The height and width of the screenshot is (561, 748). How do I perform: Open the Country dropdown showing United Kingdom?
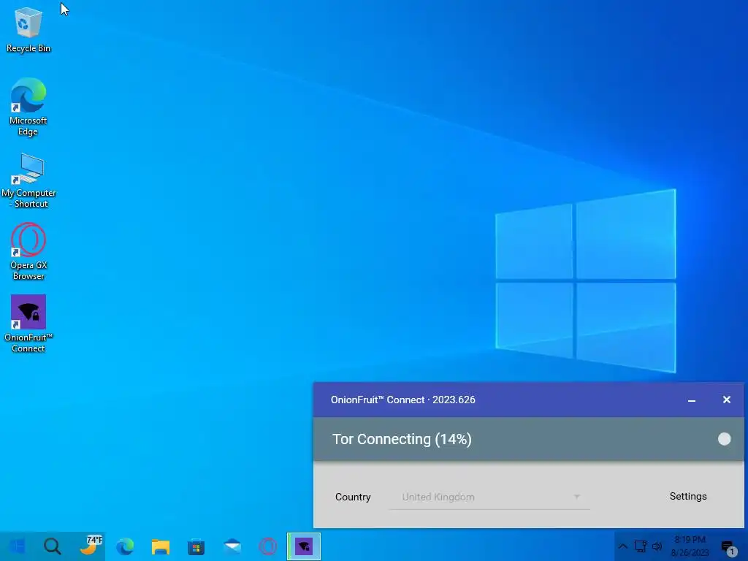click(489, 497)
